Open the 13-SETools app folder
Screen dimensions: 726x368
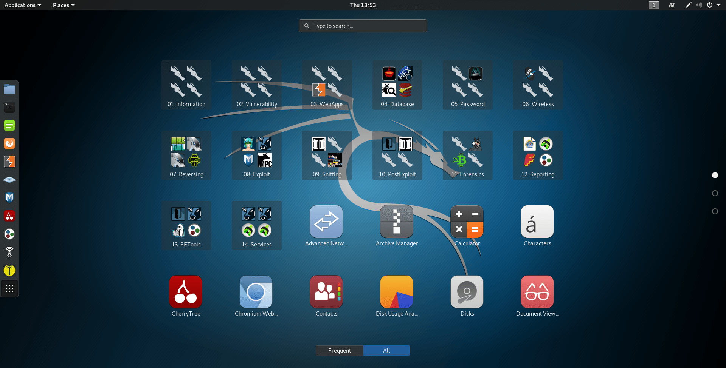click(186, 226)
